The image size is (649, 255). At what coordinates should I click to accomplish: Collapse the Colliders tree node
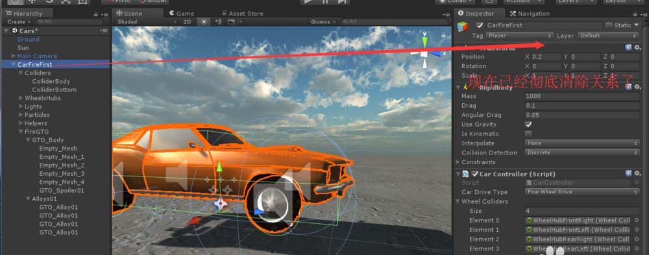[x=21, y=73]
